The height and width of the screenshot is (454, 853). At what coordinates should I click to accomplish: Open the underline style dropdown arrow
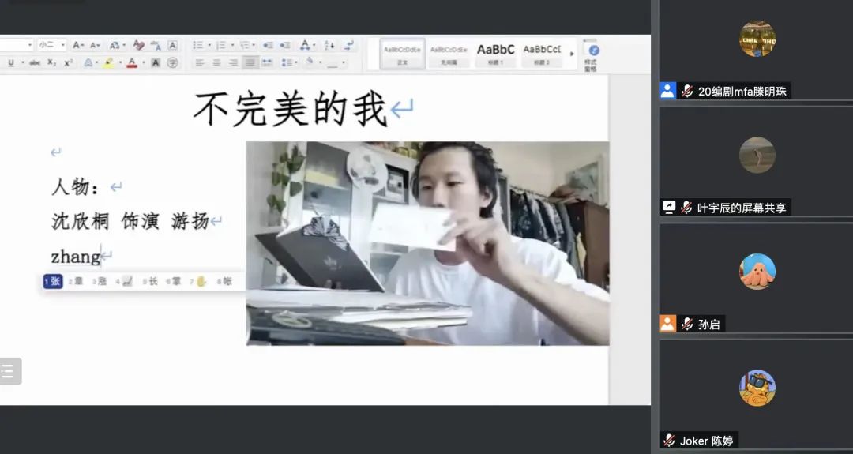23,62
